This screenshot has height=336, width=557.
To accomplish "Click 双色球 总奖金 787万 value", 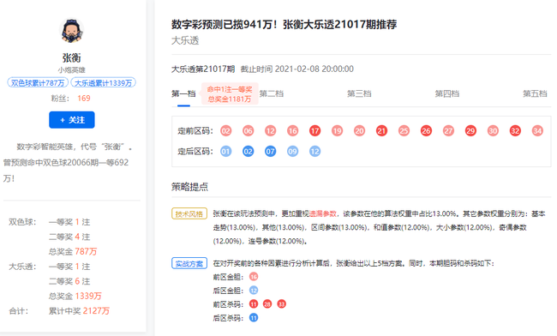I will click(86, 252).
